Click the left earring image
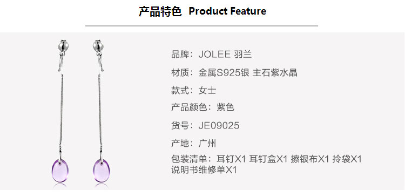The image size is (405, 196). 60,111
